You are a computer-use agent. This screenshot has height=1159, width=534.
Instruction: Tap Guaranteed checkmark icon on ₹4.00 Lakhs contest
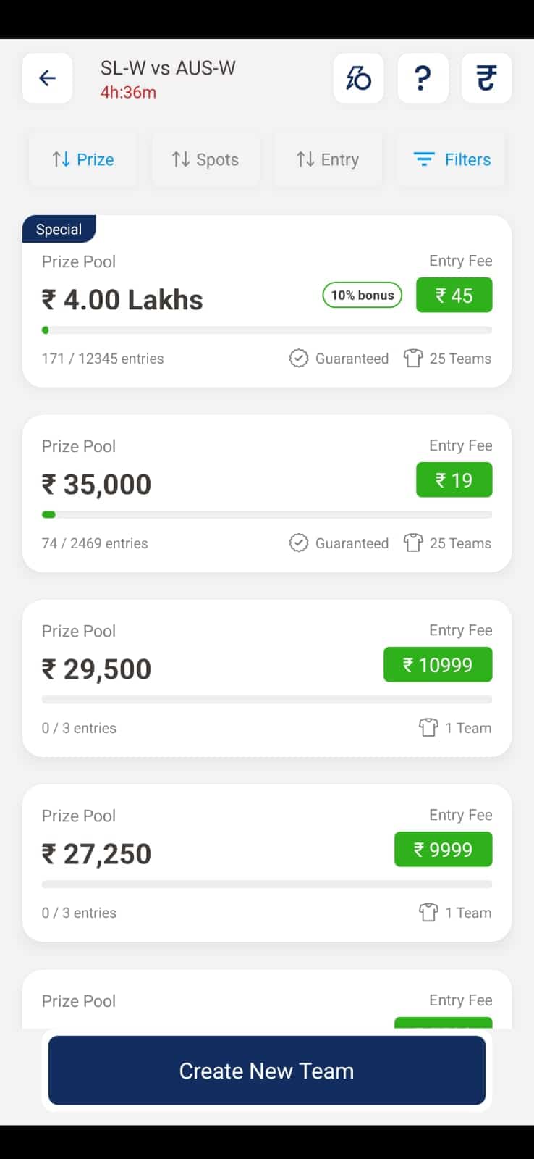(299, 358)
